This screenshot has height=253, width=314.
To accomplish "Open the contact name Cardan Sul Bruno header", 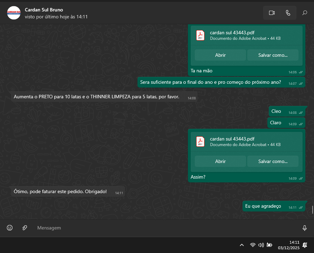I will (44, 10).
